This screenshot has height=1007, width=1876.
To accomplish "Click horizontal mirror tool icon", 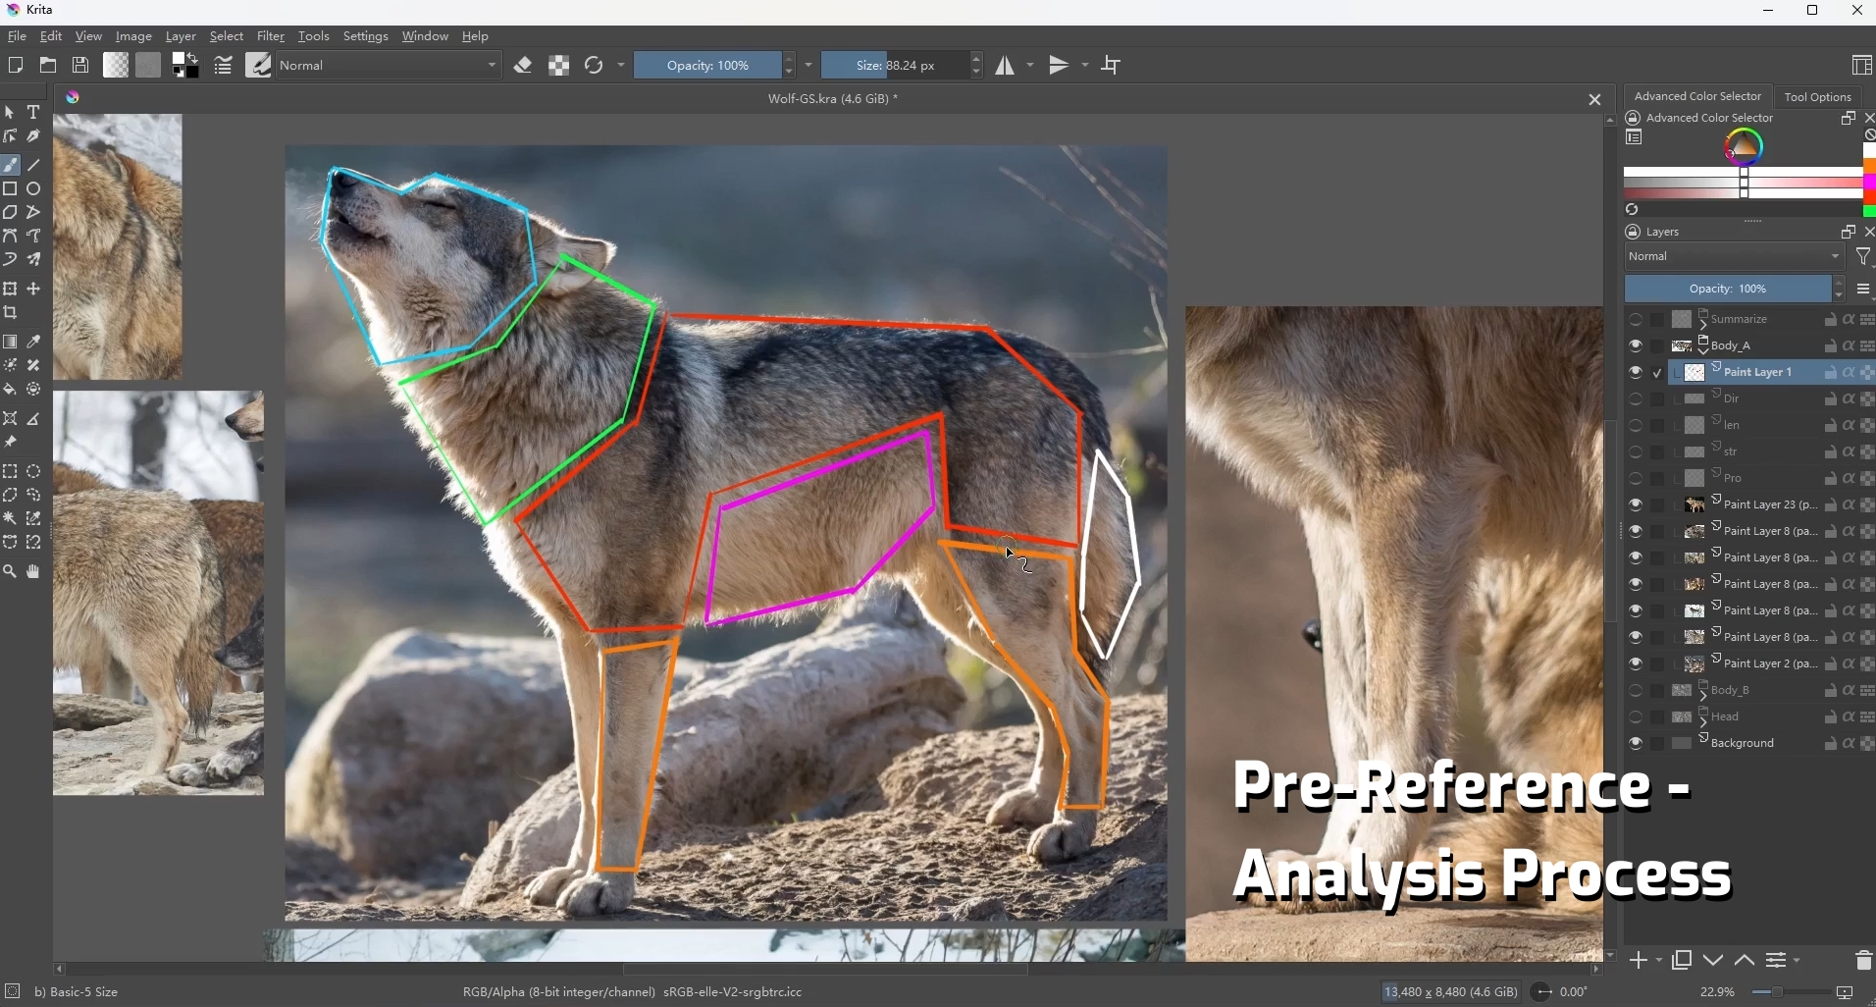I will [1006, 66].
